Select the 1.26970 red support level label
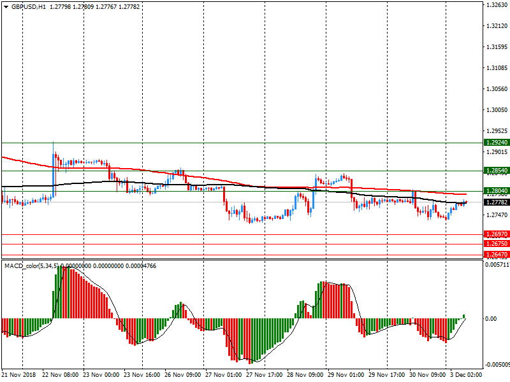The width and height of the screenshot is (510, 382). click(496, 234)
